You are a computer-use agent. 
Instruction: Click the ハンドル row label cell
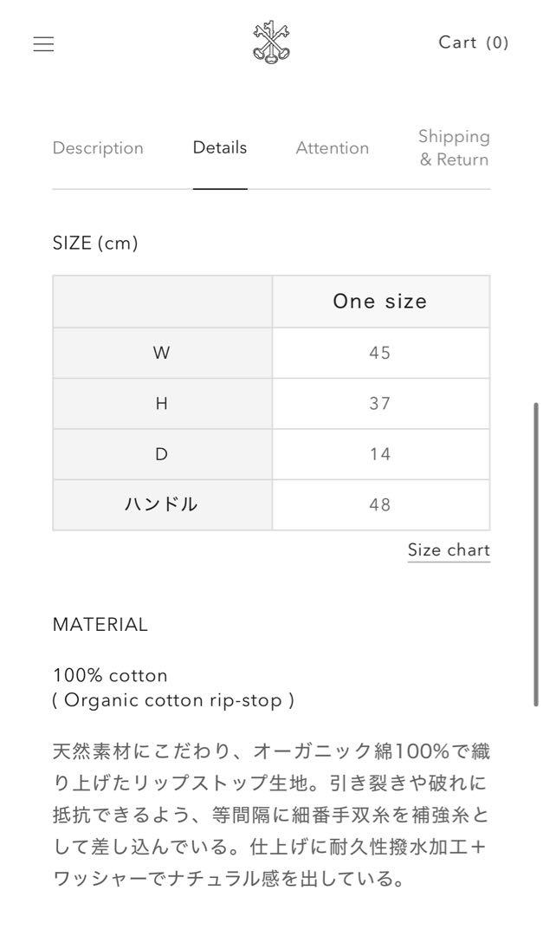(x=162, y=505)
